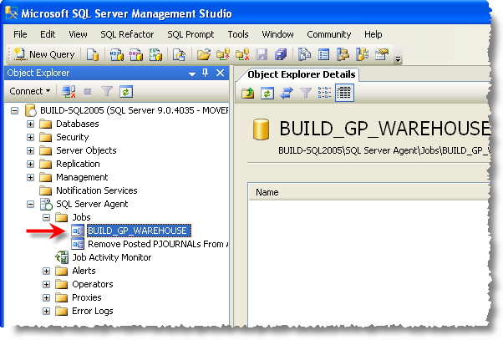503x340 pixels.
Task: Select the BUILD_GP_WAREHOUSE job
Action: pyautogui.click(x=138, y=231)
